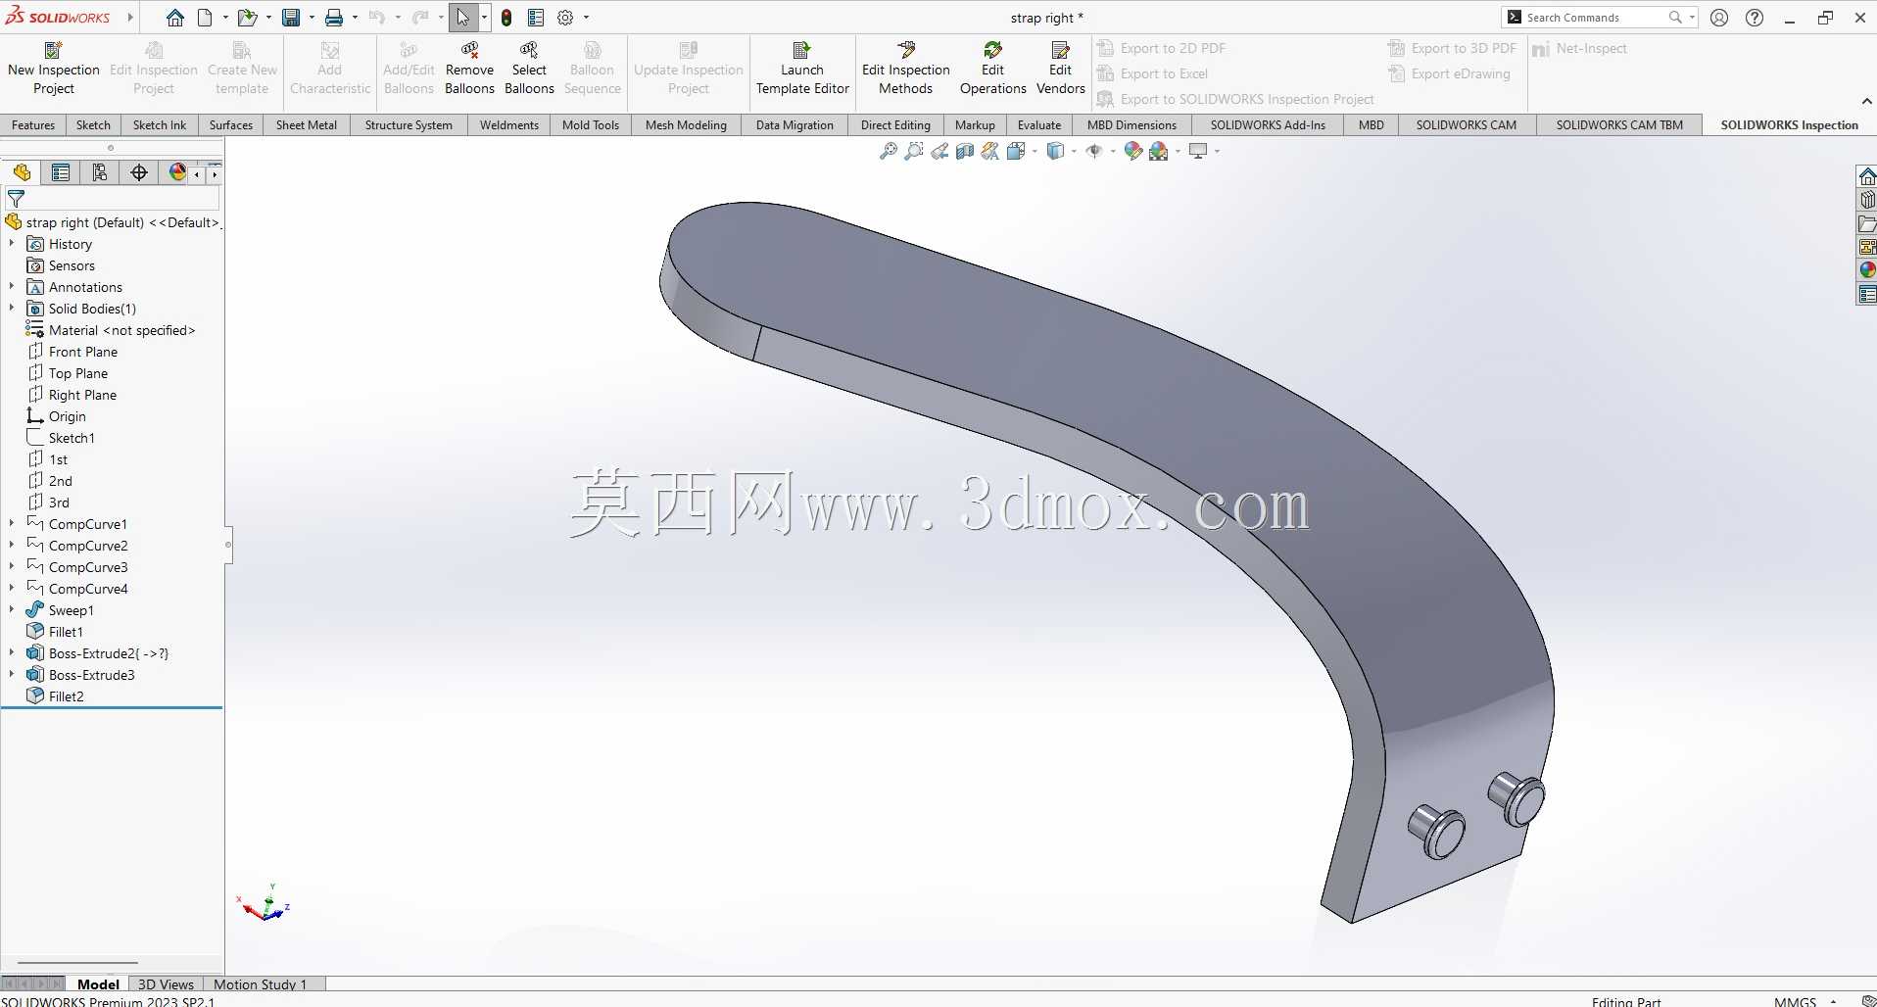This screenshot has width=1877, height=1007.
Task: Click the Rebuild traffic light icon
Action: click(506, 18)
